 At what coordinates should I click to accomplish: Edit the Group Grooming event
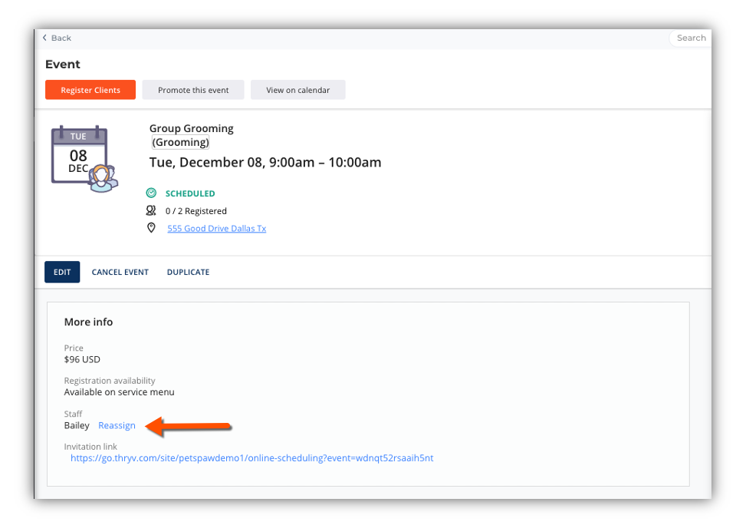pos(62,272)
